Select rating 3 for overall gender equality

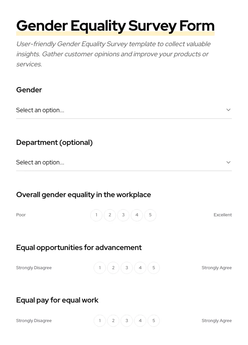pos(123,215)
